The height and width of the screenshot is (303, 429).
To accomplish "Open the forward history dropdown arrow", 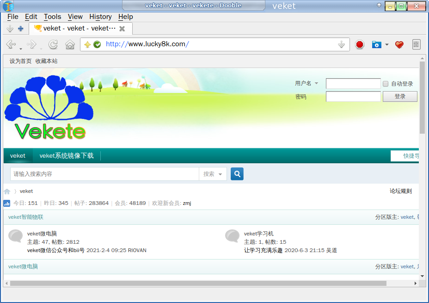I will (41, 49).
